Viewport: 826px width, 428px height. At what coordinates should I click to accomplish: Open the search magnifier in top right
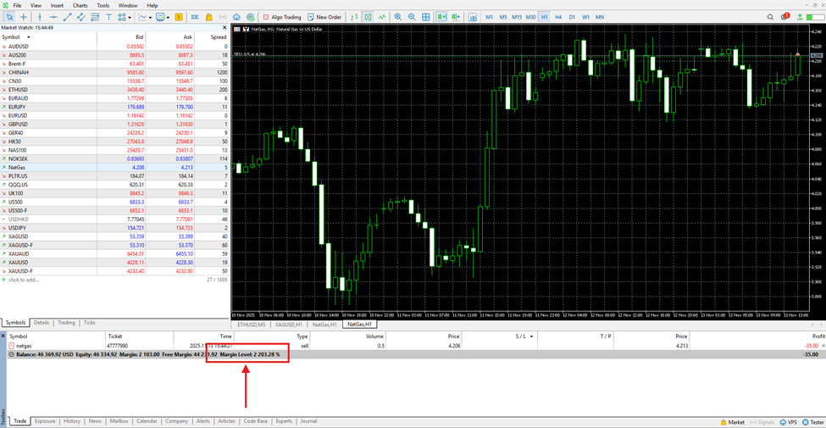[x=770, y=17]
